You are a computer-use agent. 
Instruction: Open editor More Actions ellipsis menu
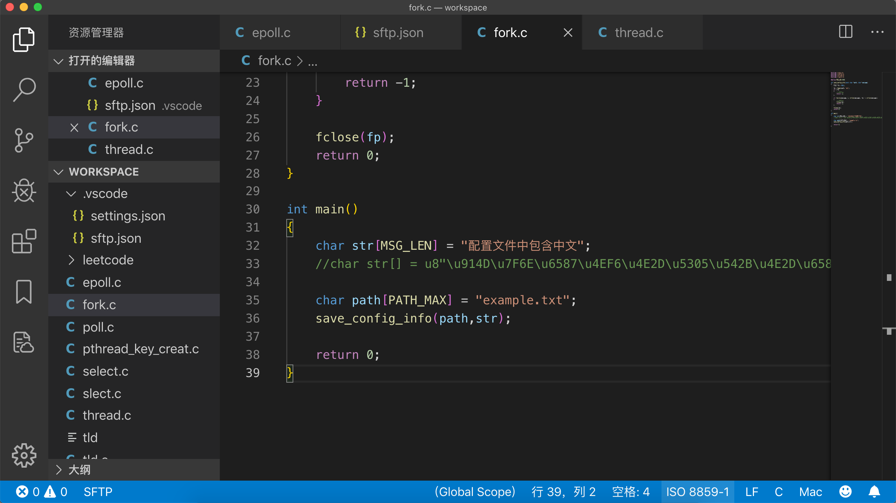coord(877,32)
